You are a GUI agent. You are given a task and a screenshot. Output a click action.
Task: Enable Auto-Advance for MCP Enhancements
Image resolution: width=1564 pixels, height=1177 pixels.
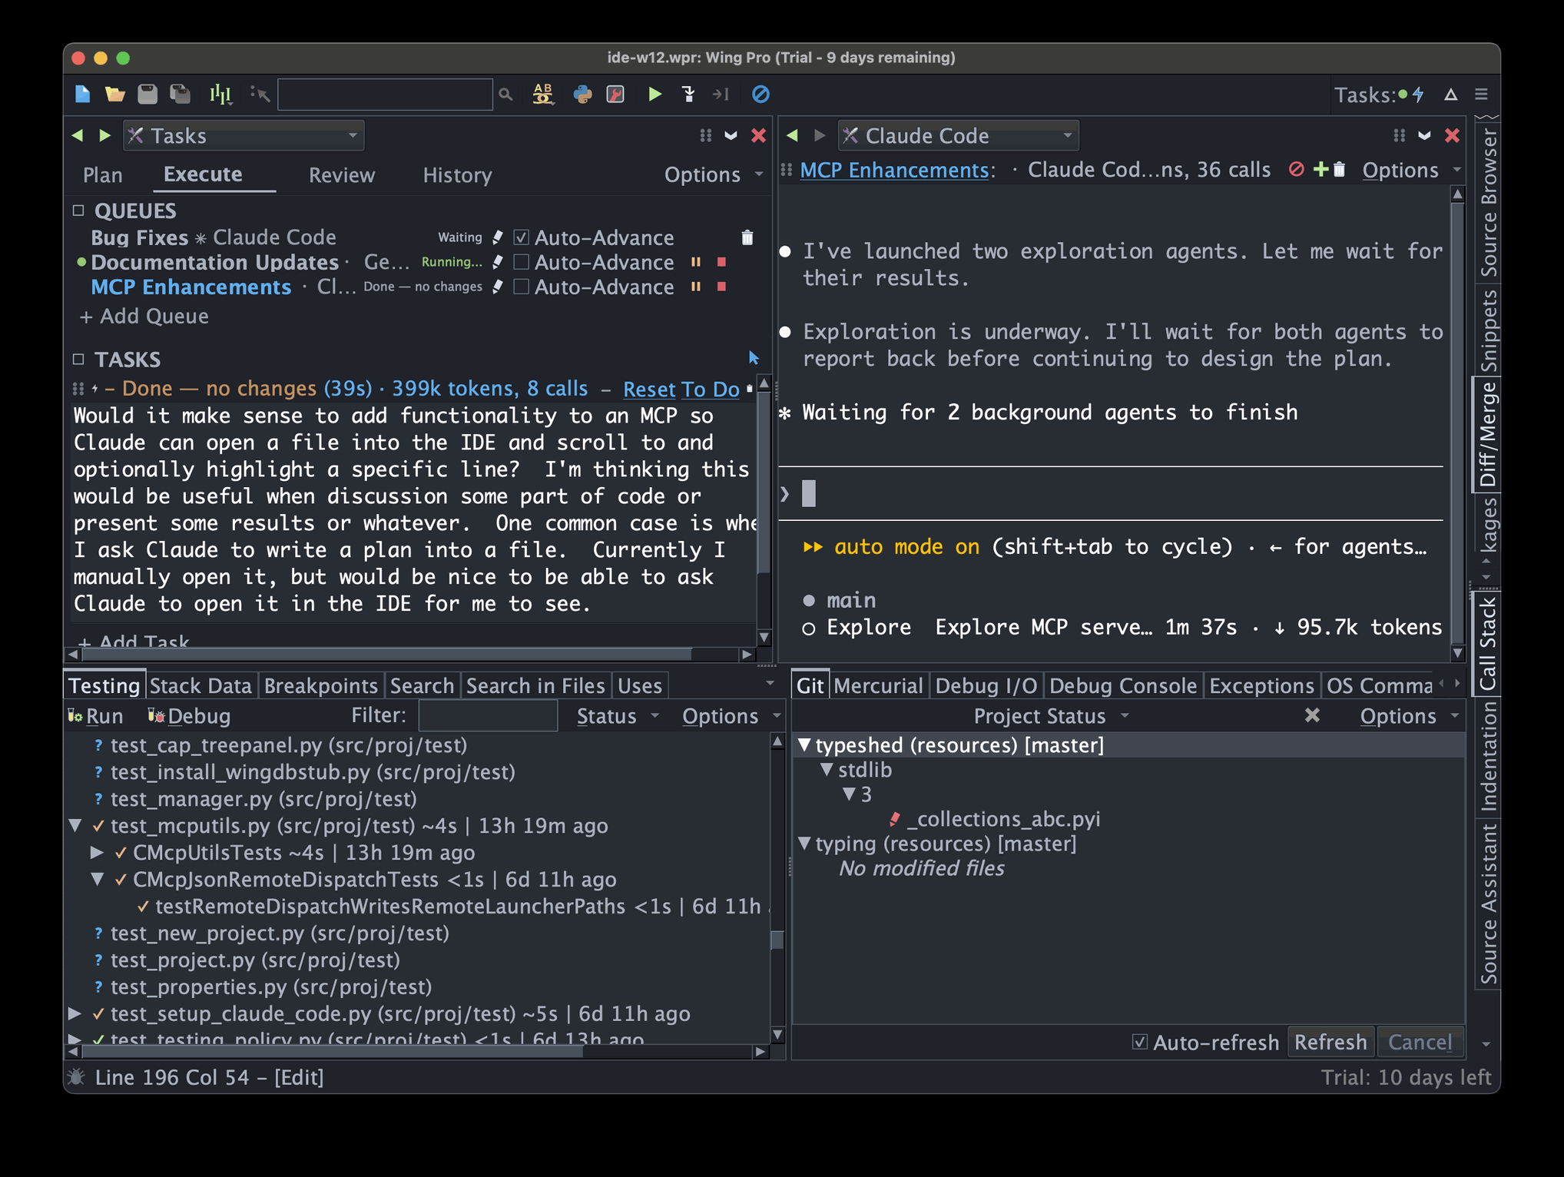tap(521, 287)
